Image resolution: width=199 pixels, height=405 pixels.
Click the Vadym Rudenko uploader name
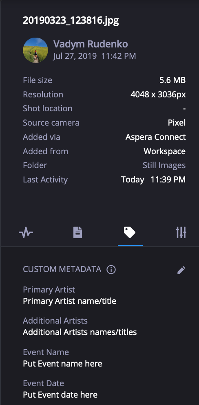click(91, 44)
